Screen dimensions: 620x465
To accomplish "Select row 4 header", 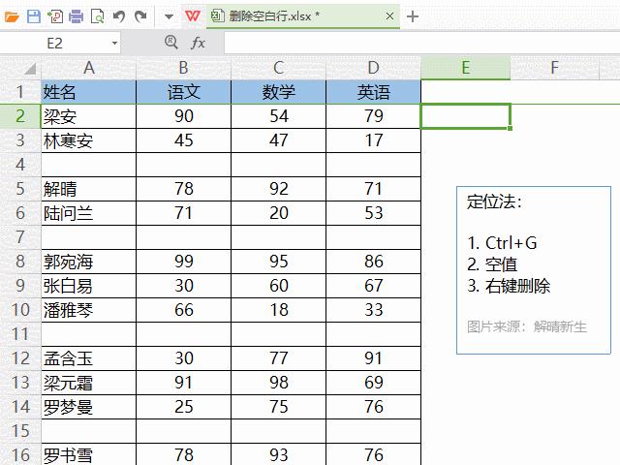I will coord(19,165).
